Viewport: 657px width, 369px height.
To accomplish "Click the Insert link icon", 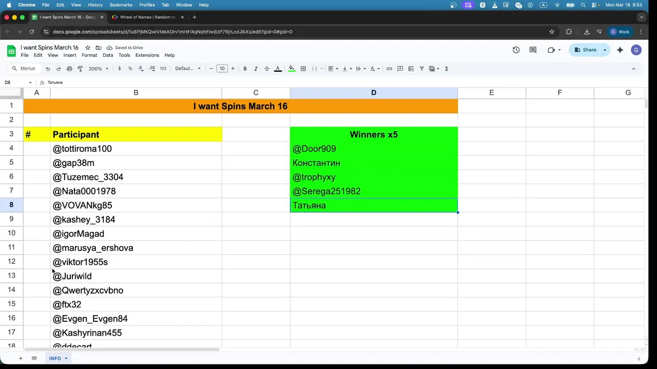I will (389, 69).
